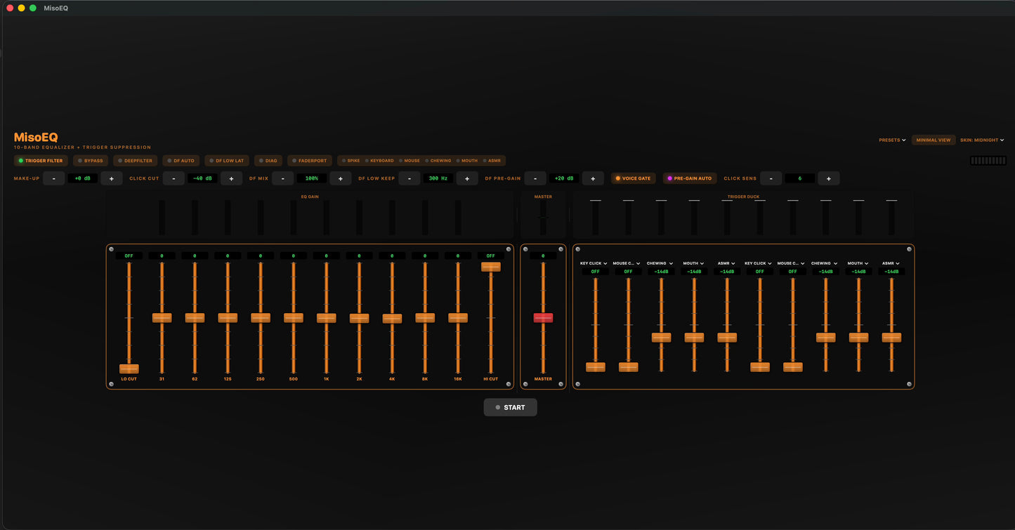This screenshot has width=1015, height=530.
Task: Click the 16K band fader handle
Action: pyautogui.click(x=458, y=317)
